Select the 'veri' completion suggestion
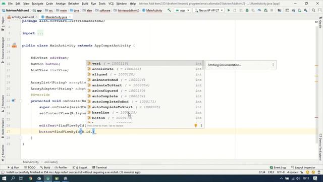Screen dimensions: 323x182 pos(145,63)
